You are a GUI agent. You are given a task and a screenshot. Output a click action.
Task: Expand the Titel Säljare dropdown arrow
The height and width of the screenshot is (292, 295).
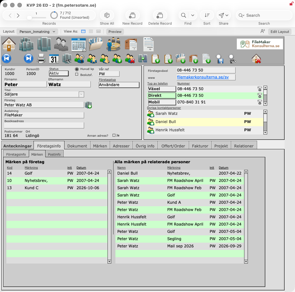(x=81, y=94)
